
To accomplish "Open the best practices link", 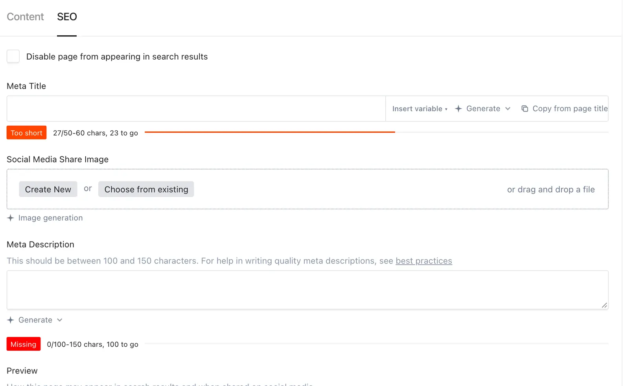I will click(x=424, y=261).
